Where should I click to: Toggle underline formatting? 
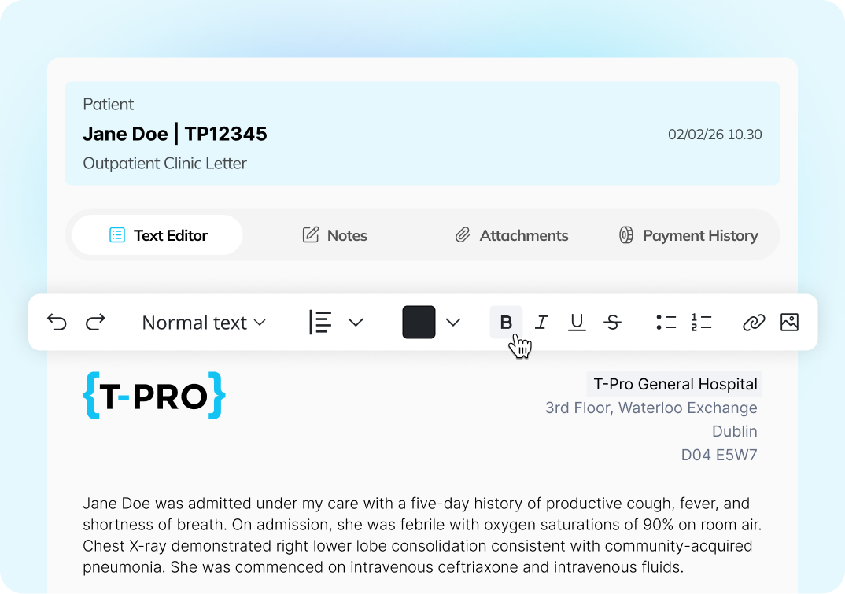pos(577,323)
